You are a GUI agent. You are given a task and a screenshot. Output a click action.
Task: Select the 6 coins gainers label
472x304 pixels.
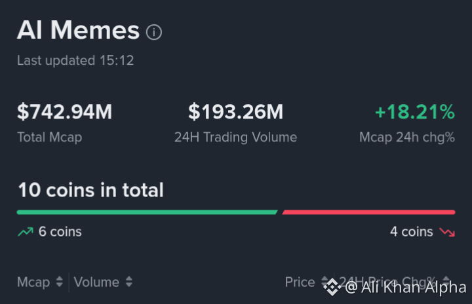tap(60, 232)
